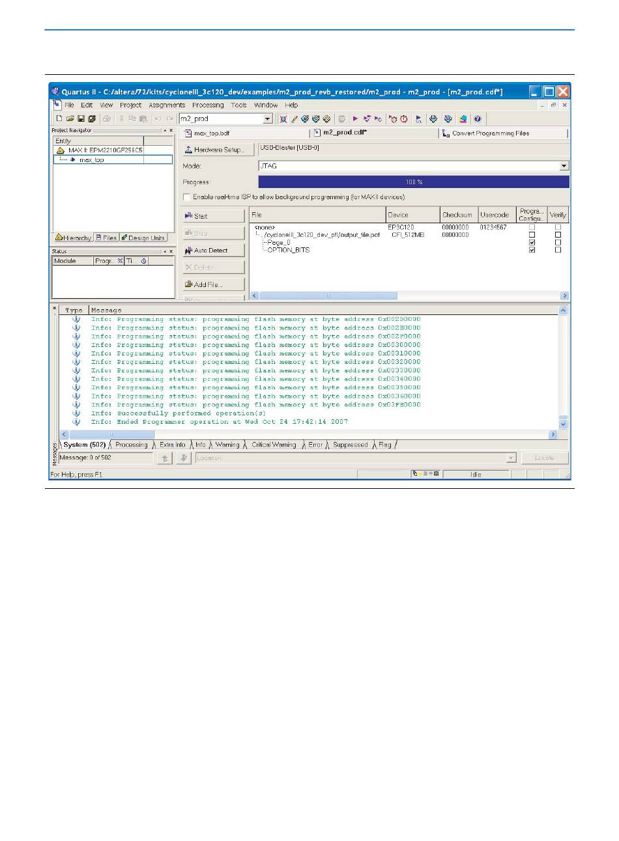Click the Messages scrollbar up arrow
619x841 pixels.
click(x=564, y=310)
